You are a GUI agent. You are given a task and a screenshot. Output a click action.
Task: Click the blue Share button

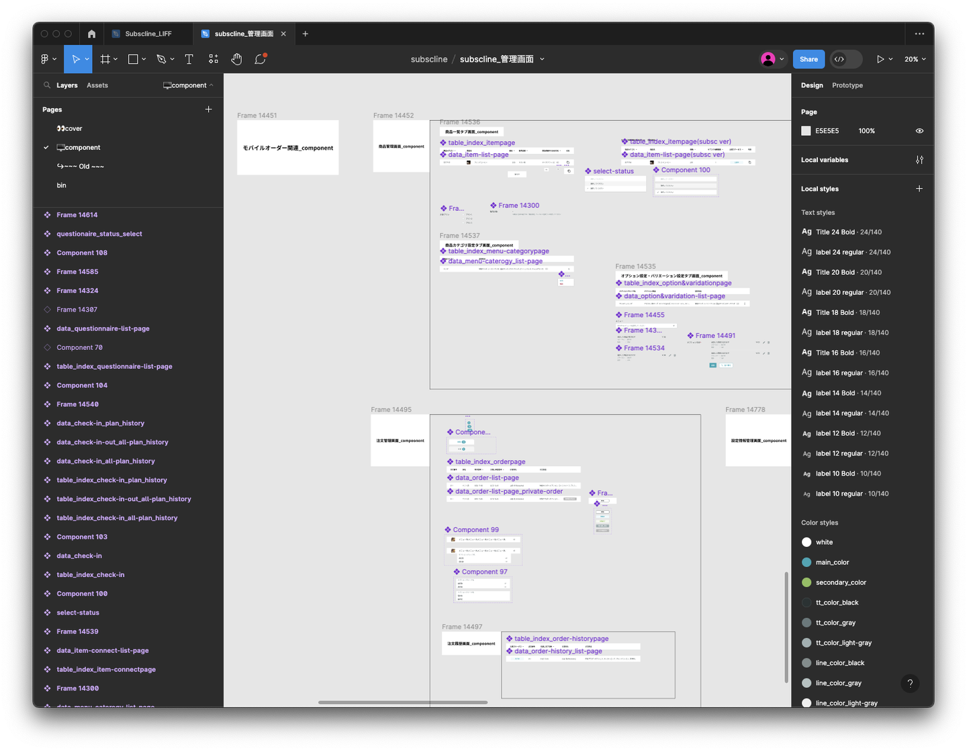point(809,59)
